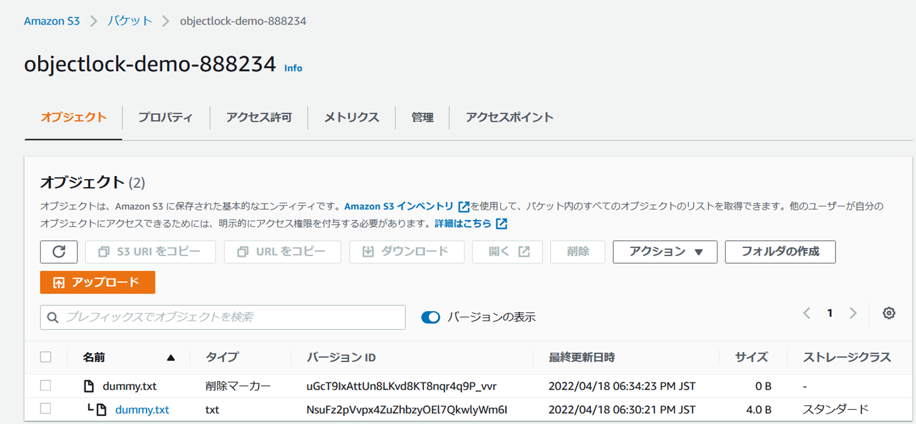
Task: Click the timestamp 2022/04/18 06:34:23 PM JST
Action: click(622, 386)
